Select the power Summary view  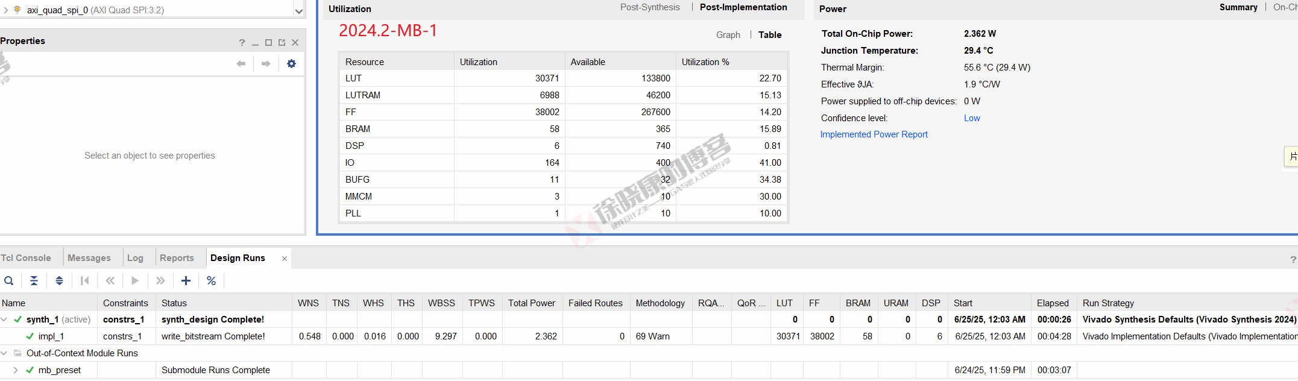point(1238,7)
